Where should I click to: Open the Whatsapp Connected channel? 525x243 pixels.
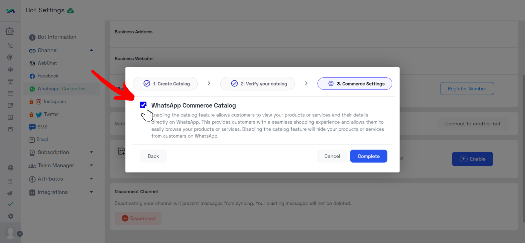tap(62, 89)
